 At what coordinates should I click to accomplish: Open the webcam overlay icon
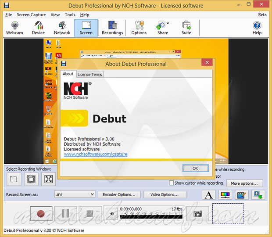(x=258, y=195)
